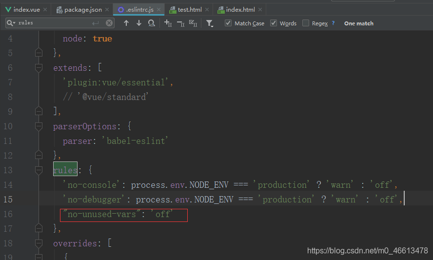Collapse fold marker at line 12
The image size is (433, 260).
[x=39, y=155]
